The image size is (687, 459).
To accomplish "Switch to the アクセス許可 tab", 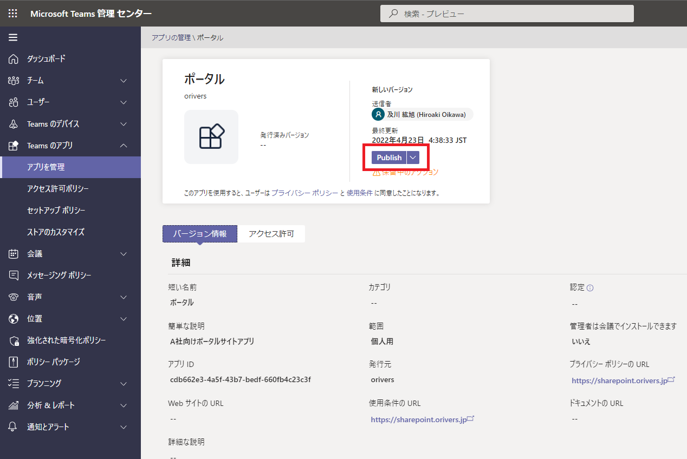I will tap(271, 234).
